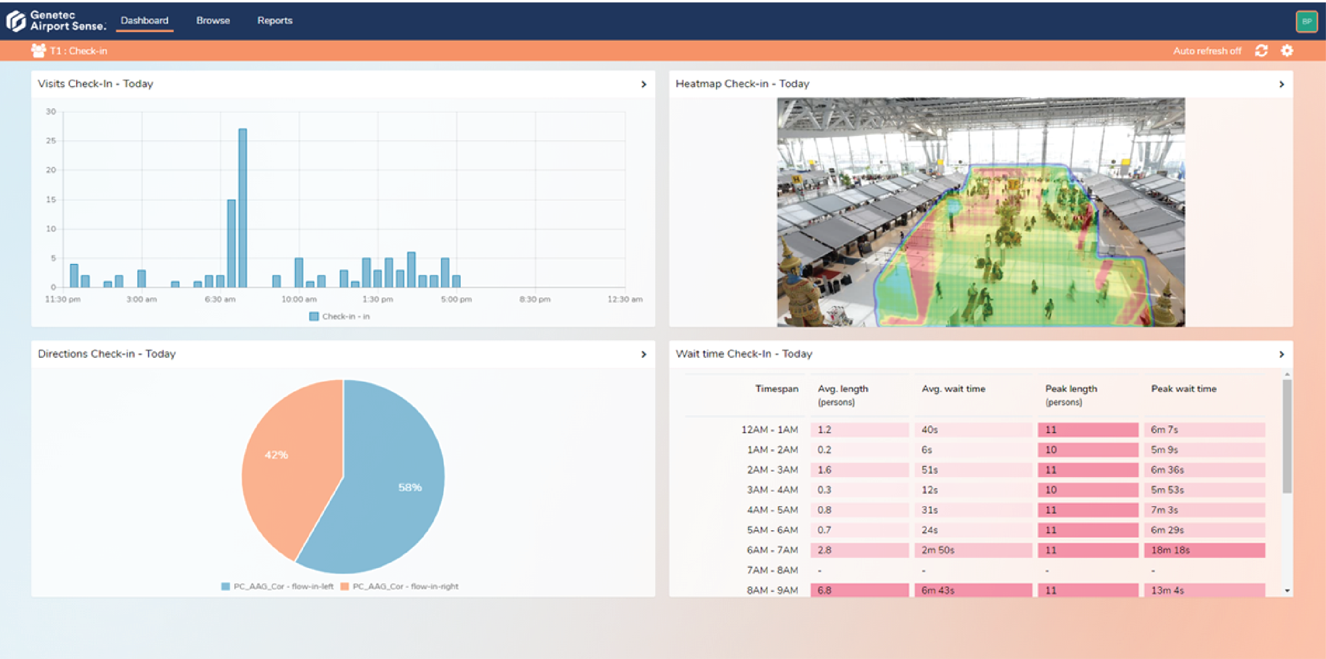Expand the Wait time Check-In panel chevron

(x=1282, y=354)
